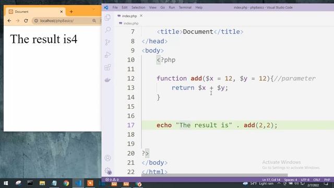Change CRLF end-of-line sequence

click(x=317, y=180)
